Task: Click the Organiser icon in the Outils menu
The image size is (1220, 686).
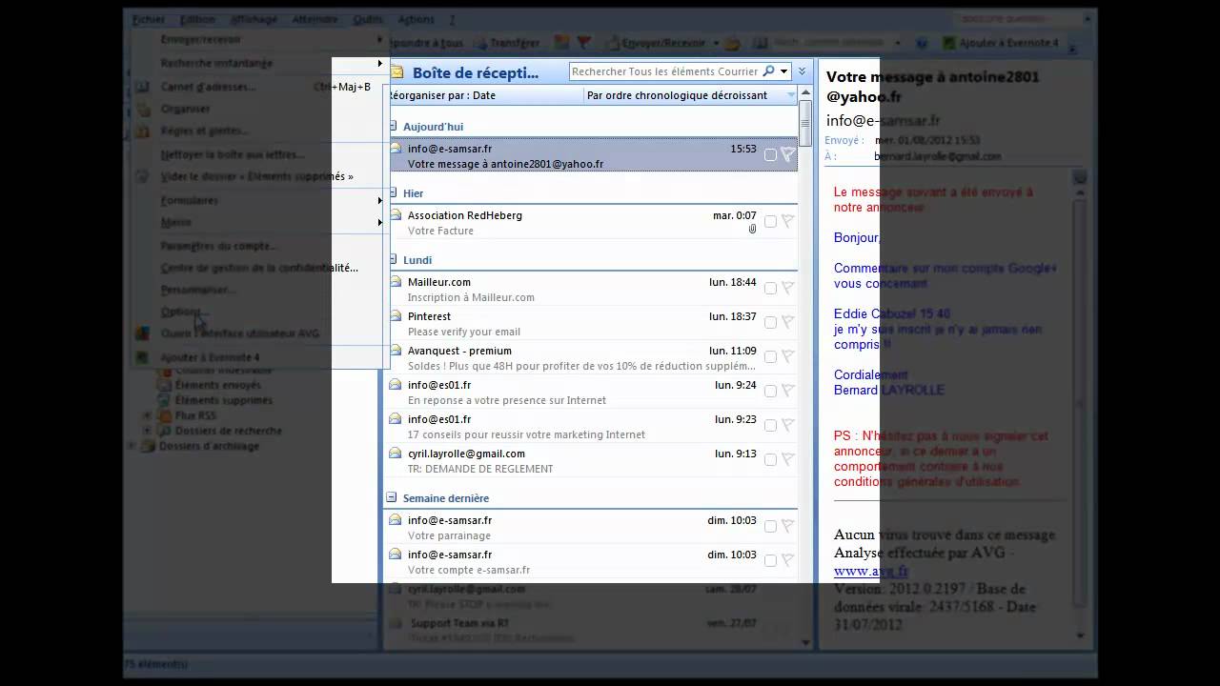Action: [143, 109]
